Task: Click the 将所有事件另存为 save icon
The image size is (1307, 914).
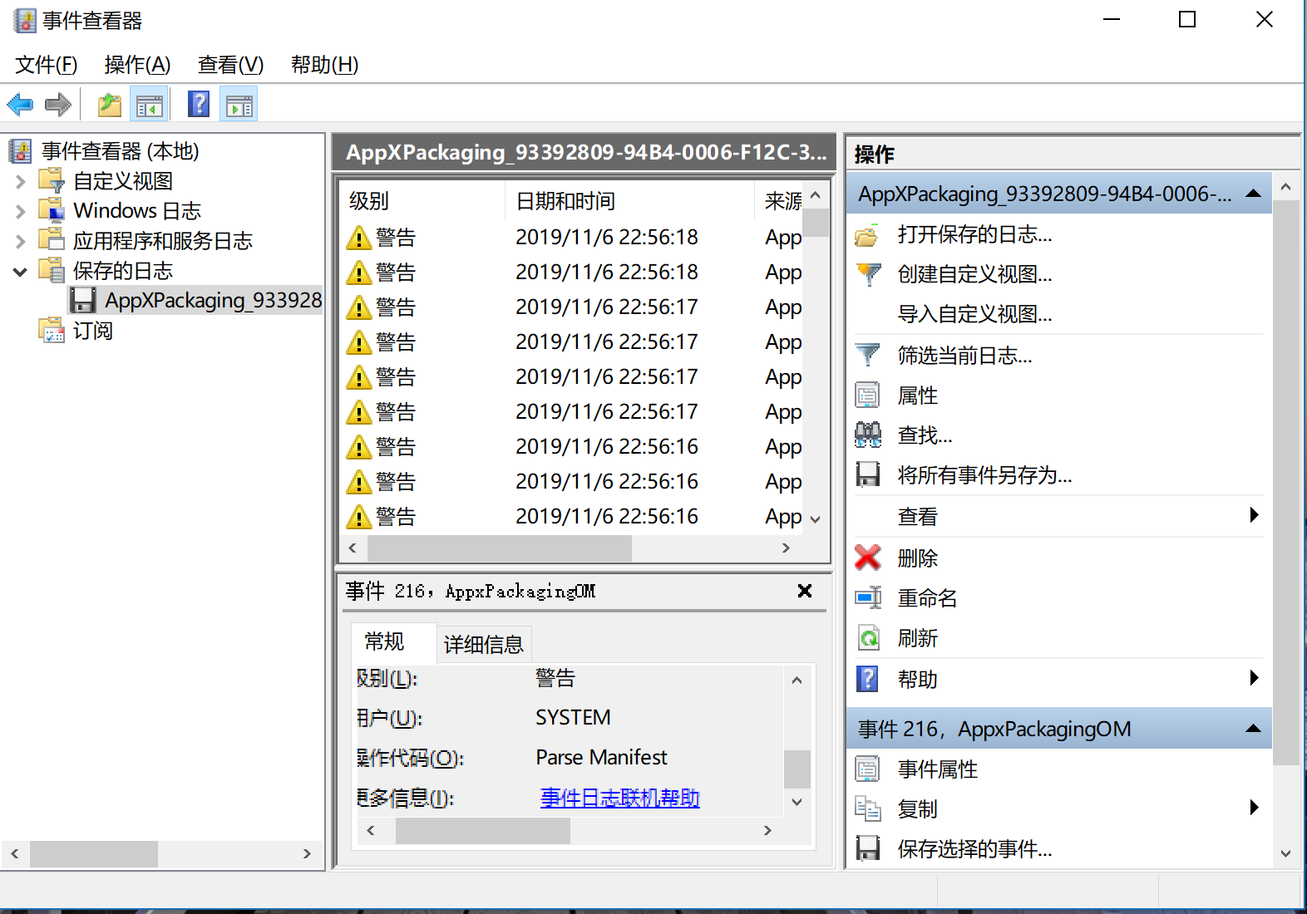Action: [x=867, y=474]
